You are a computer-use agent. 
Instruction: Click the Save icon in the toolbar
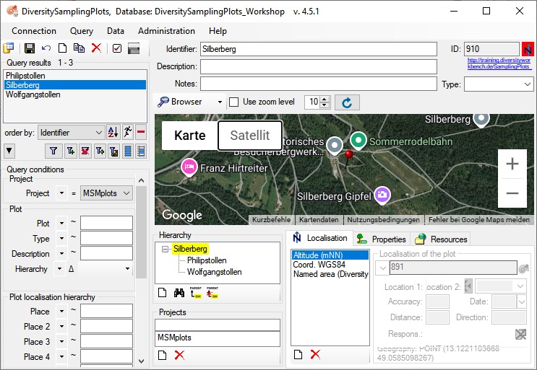pos(30,48)
